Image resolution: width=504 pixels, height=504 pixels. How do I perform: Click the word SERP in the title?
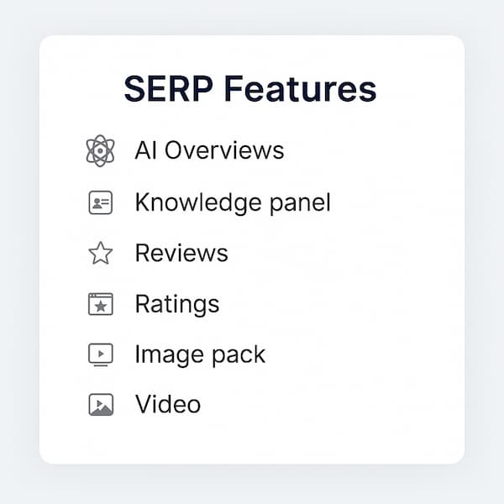165,89
